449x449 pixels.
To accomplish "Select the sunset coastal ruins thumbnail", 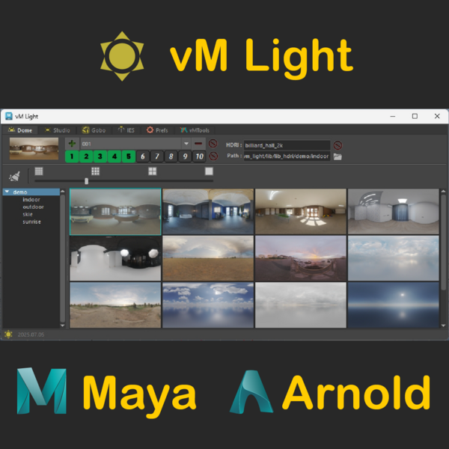I will [x=301, y=258].
